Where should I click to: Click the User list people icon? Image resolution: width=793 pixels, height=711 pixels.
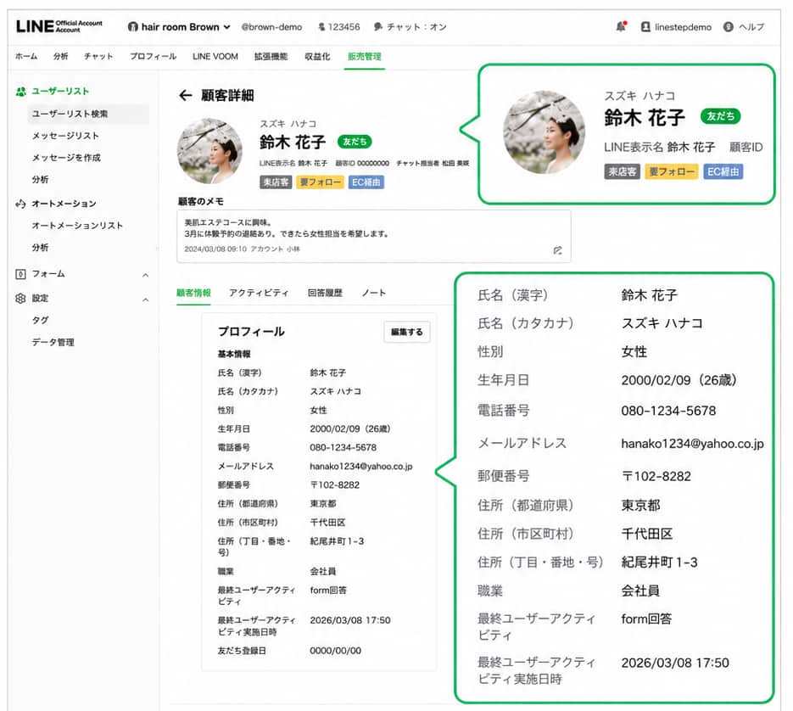(x=20, y=92)
